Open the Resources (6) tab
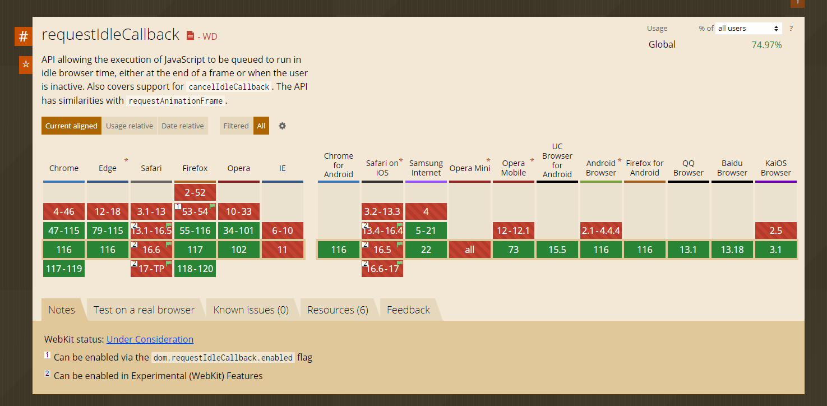Viewport: 827px width, 406px height. 338,310
